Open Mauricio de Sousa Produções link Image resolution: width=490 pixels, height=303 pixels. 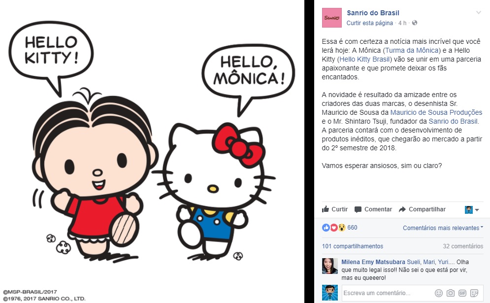click(x=436, y=112)
